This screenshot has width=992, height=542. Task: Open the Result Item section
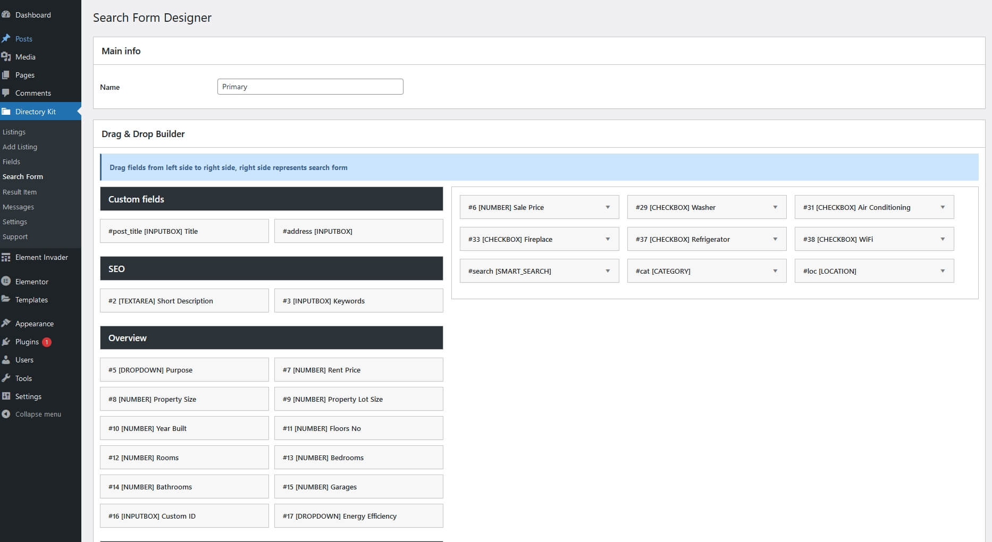point(20,192)
